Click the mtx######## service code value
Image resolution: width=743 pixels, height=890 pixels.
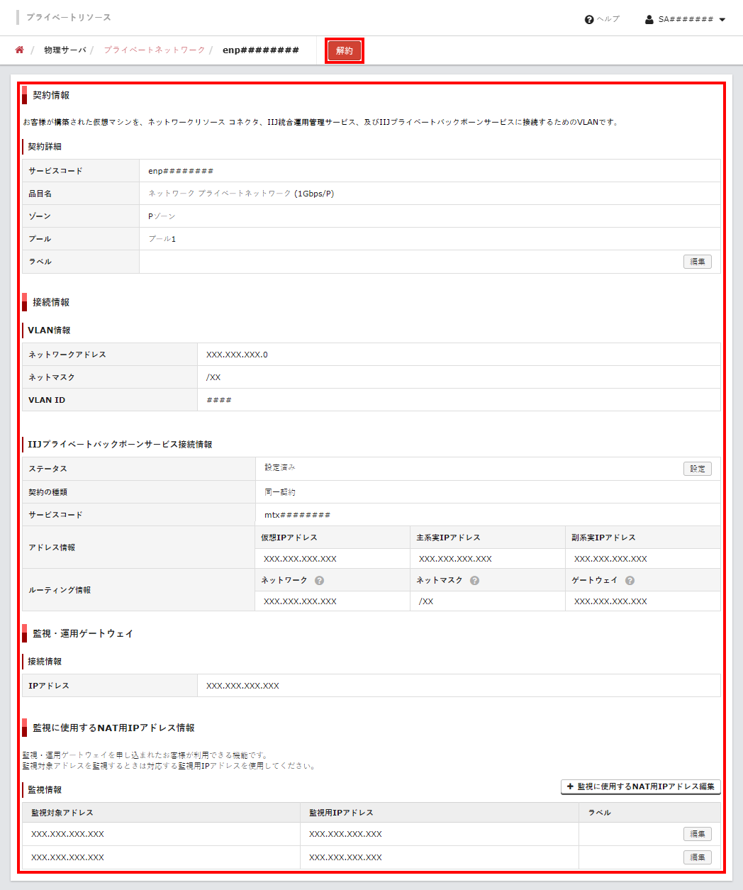tap(297, 515)
